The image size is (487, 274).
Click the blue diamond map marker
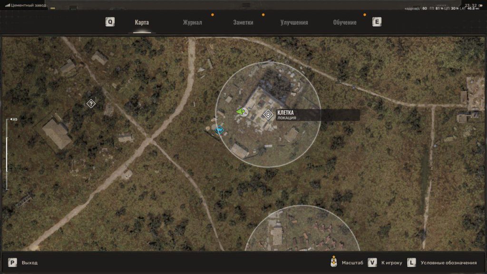(x=219, y=130)
